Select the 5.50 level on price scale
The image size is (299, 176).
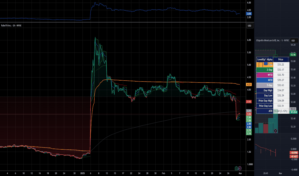(x=249, y=52)
